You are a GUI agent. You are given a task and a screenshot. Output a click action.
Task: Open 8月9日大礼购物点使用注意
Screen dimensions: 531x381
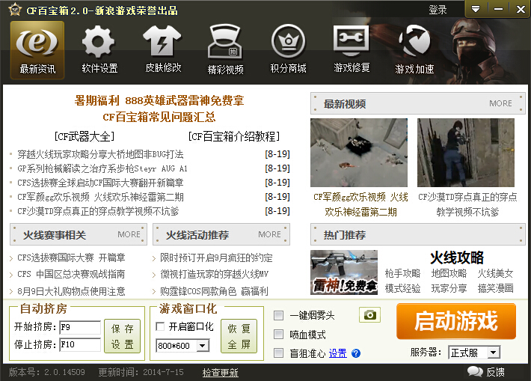(72, 291)
